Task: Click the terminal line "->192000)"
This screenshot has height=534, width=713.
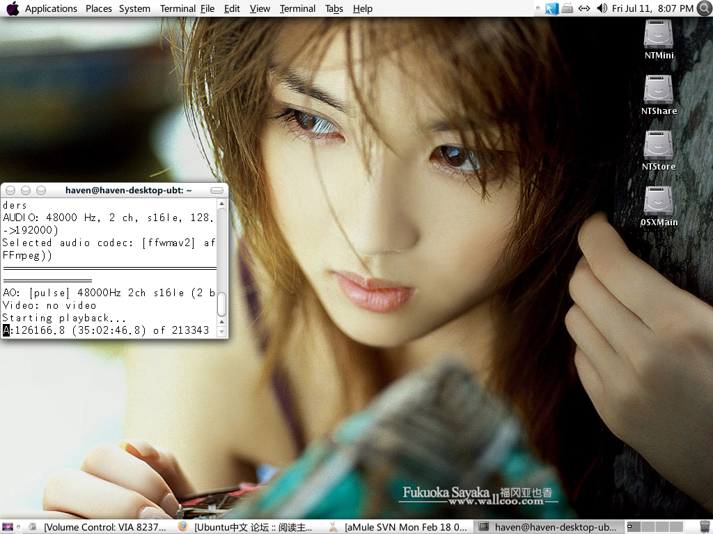Action: pos(31,230)
